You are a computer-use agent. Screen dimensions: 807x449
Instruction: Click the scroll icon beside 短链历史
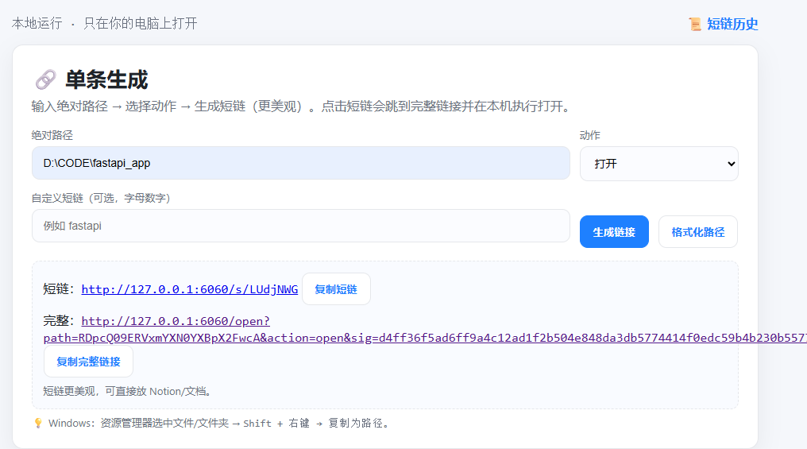(x=695, y=24)
